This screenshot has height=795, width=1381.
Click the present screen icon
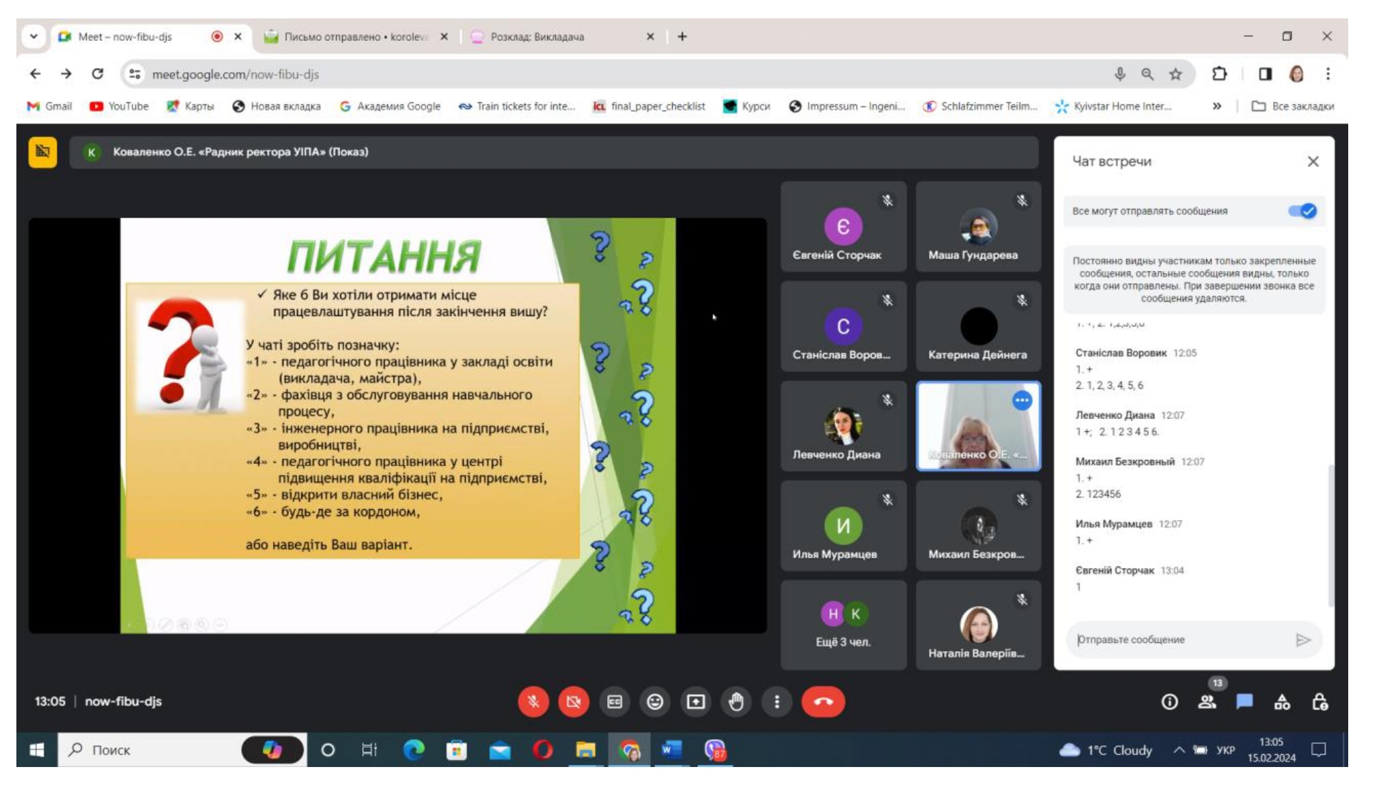[x=695, y=702]
